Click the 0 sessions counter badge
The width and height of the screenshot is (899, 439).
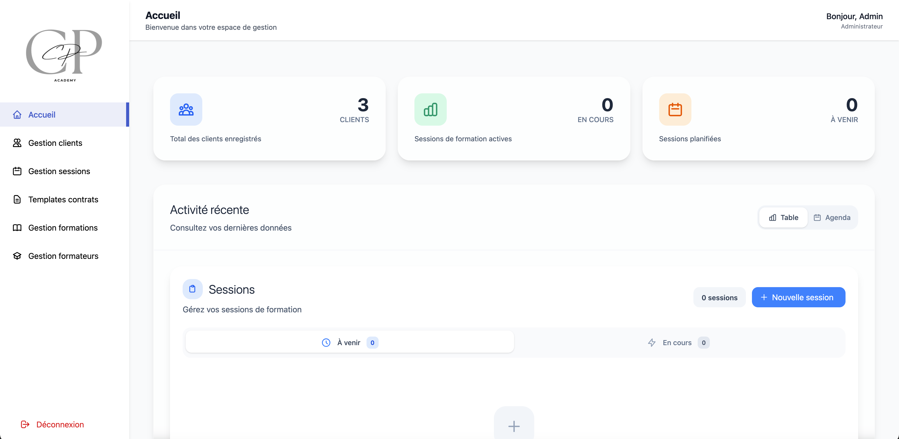coord(719,297)
